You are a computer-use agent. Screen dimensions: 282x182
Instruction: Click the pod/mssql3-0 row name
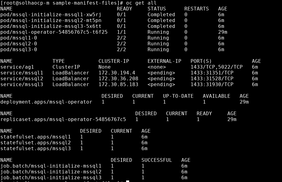coord(19,50)
